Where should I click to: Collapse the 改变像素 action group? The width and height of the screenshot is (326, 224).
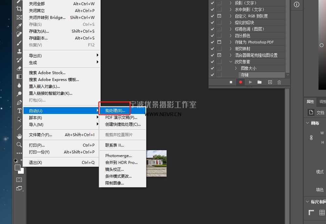[231, 62]
